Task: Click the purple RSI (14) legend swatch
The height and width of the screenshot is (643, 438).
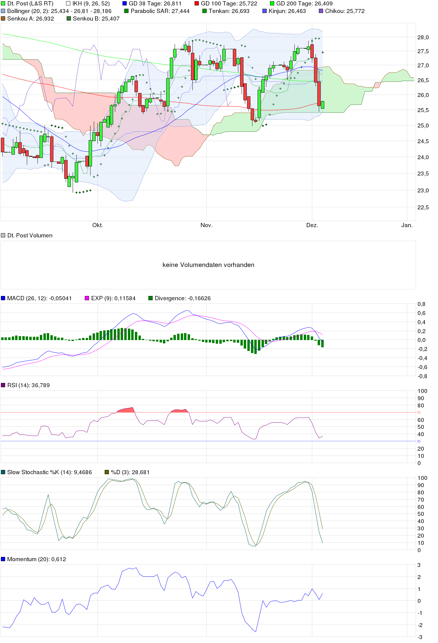Action: (3, 385)
